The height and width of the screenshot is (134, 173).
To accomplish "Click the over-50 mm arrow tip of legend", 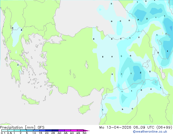I will [87, 130].
